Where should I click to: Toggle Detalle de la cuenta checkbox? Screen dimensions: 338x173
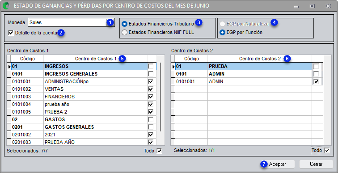click(11, 33)
